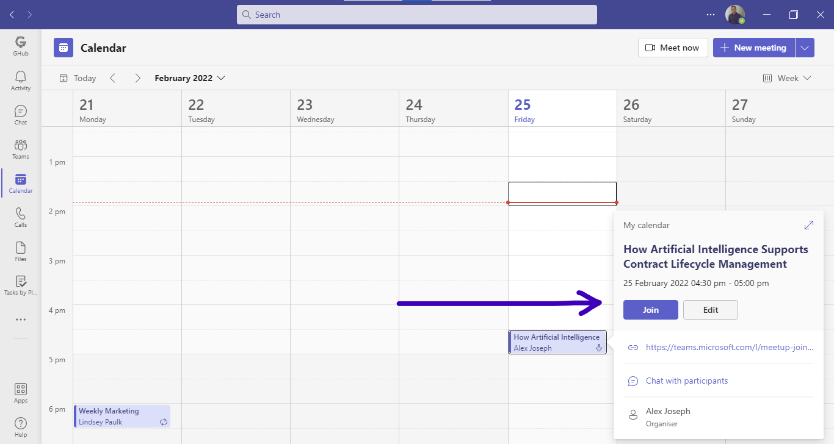Start an instant meeting with Meet now
The image size is (834, 444).
673,47
